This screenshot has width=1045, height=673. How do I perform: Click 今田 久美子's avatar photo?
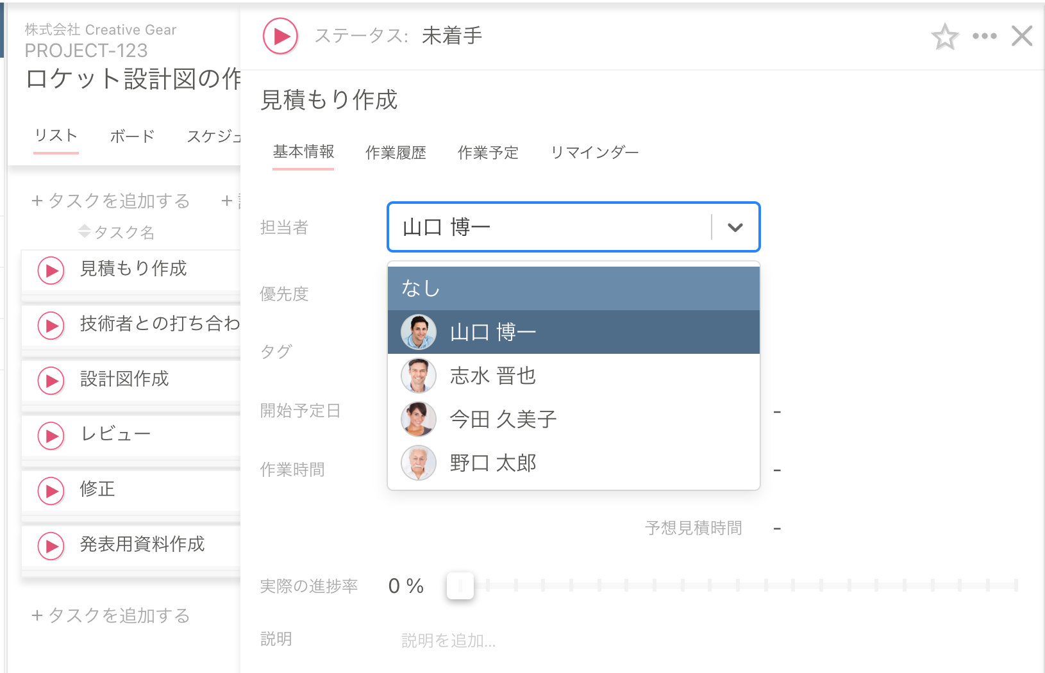419,419
